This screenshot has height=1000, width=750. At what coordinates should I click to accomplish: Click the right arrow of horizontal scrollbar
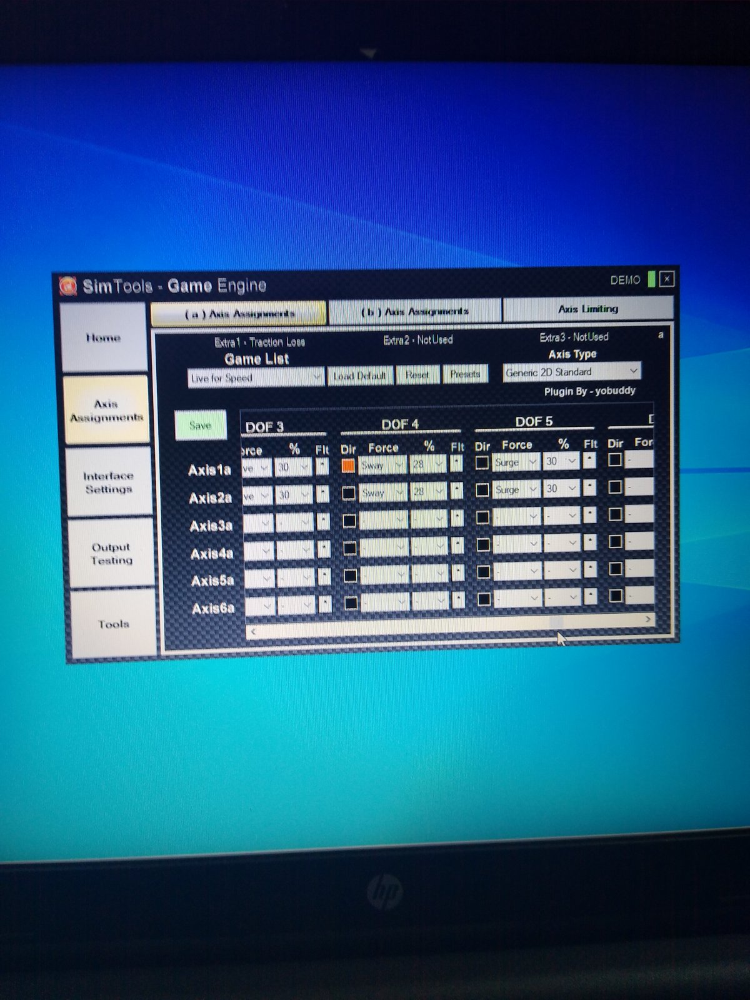click(x=648, y=619)
